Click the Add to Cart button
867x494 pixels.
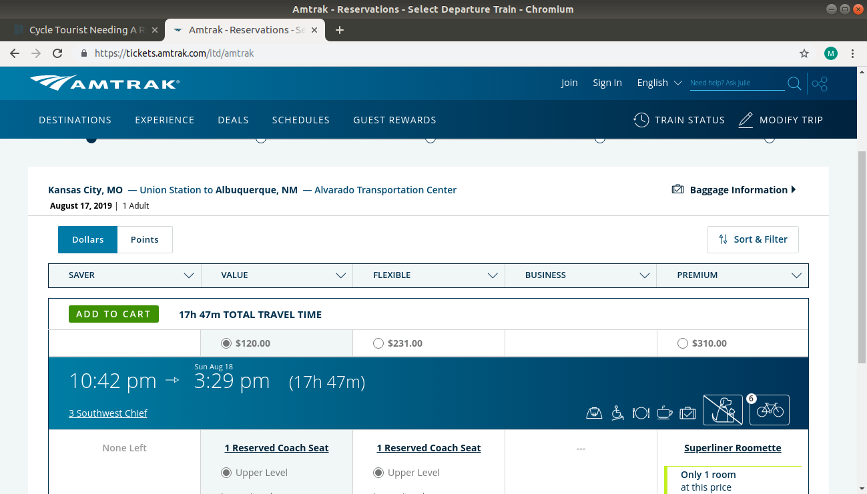[113, 314]
